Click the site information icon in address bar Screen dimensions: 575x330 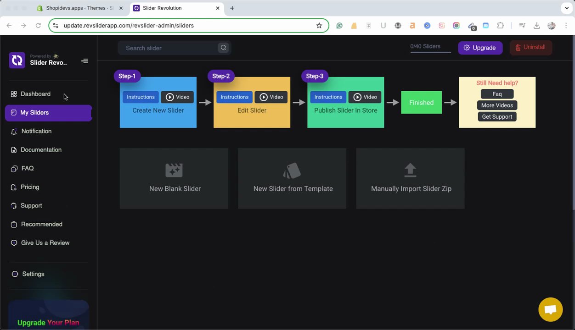[56, 26]
